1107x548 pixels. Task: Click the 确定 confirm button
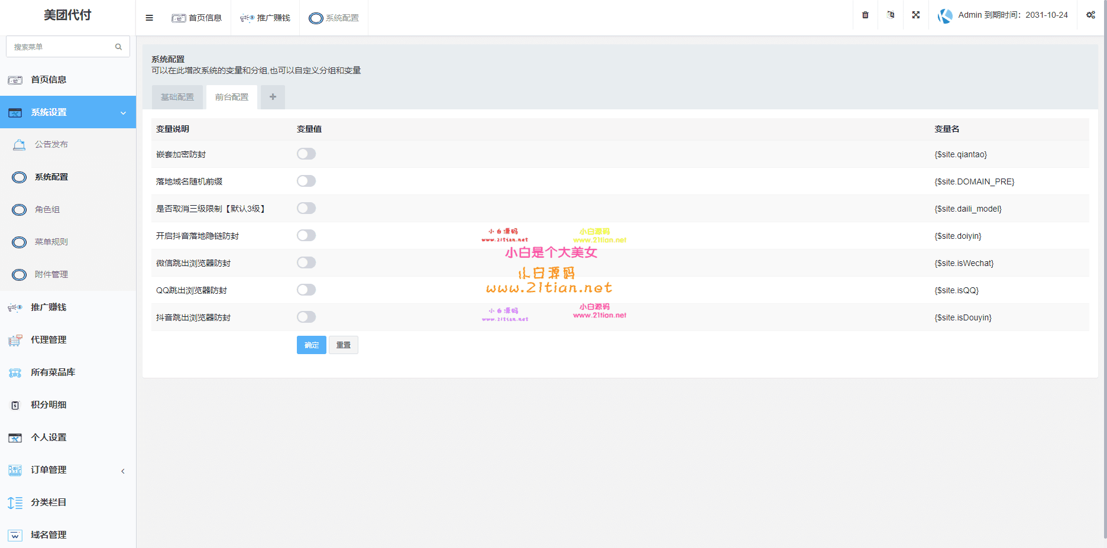tap(311, 345)
